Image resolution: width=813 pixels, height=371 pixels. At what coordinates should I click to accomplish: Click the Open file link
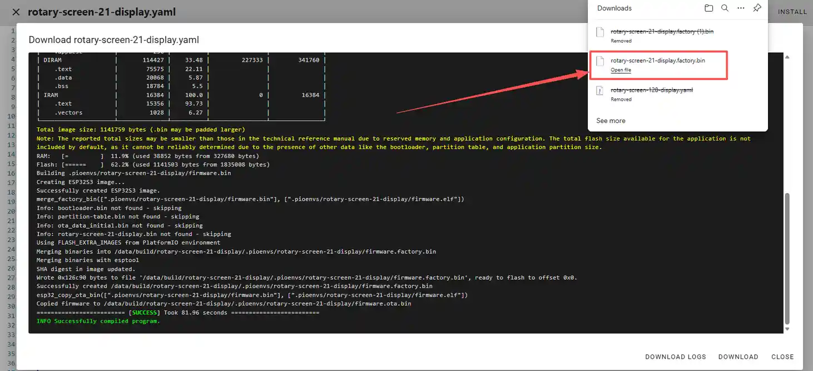621,70
